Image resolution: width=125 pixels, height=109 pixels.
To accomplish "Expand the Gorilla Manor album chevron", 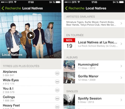I will coord(121,78).
